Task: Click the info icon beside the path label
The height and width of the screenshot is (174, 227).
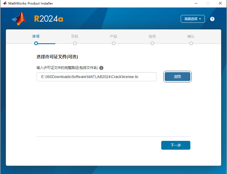Action: pyautogui.click(x=101, y=68)
